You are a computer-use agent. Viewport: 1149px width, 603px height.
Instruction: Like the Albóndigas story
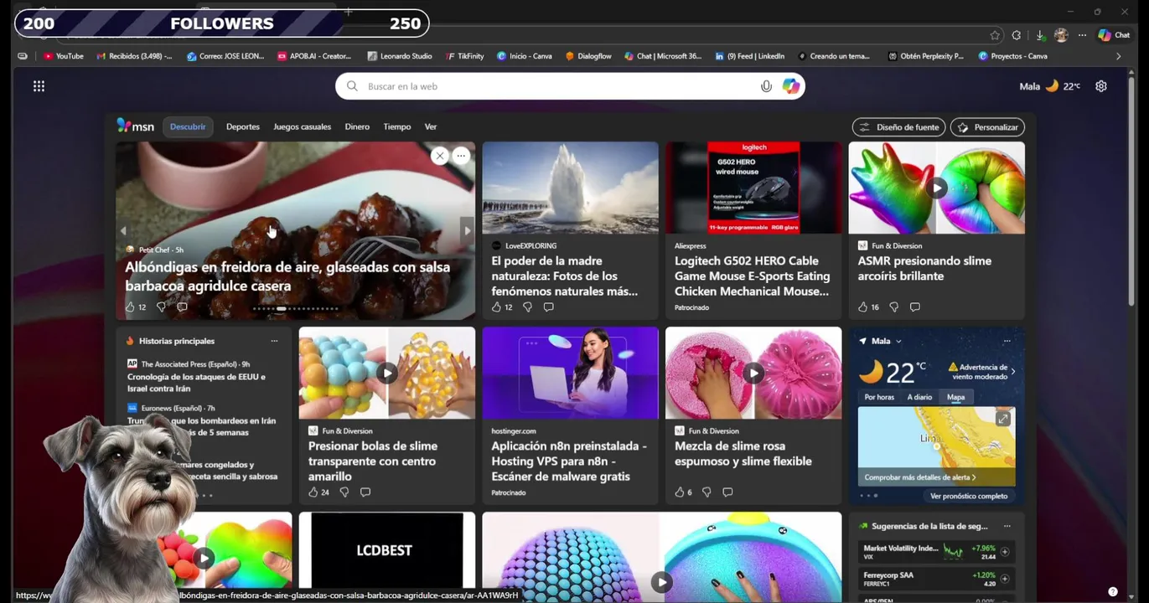[130, 307]
